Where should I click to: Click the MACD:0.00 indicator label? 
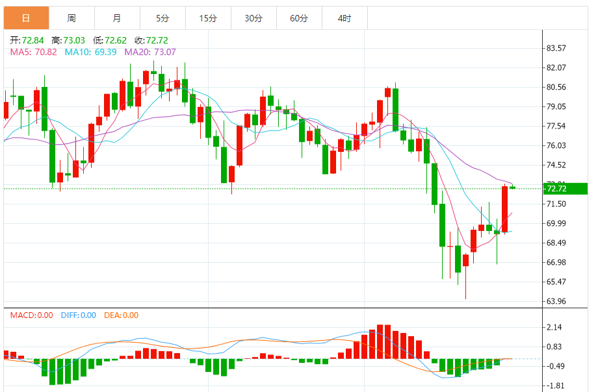pos(32,315)
